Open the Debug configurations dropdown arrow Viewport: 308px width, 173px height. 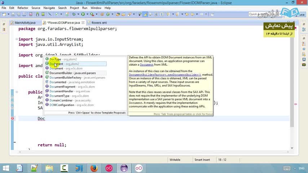click(x=78, y=14)
